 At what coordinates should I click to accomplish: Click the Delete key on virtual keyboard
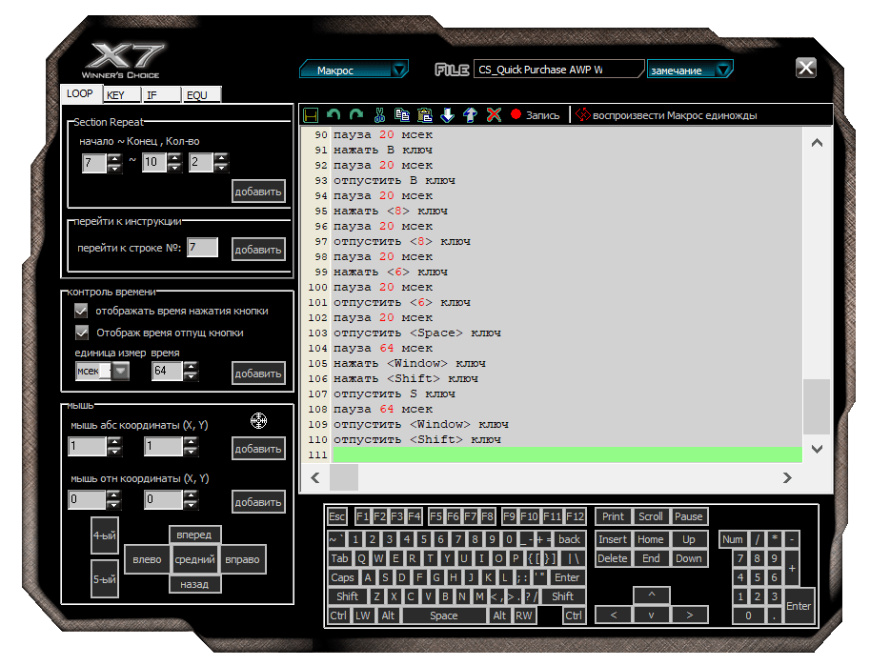coord(613,558)
